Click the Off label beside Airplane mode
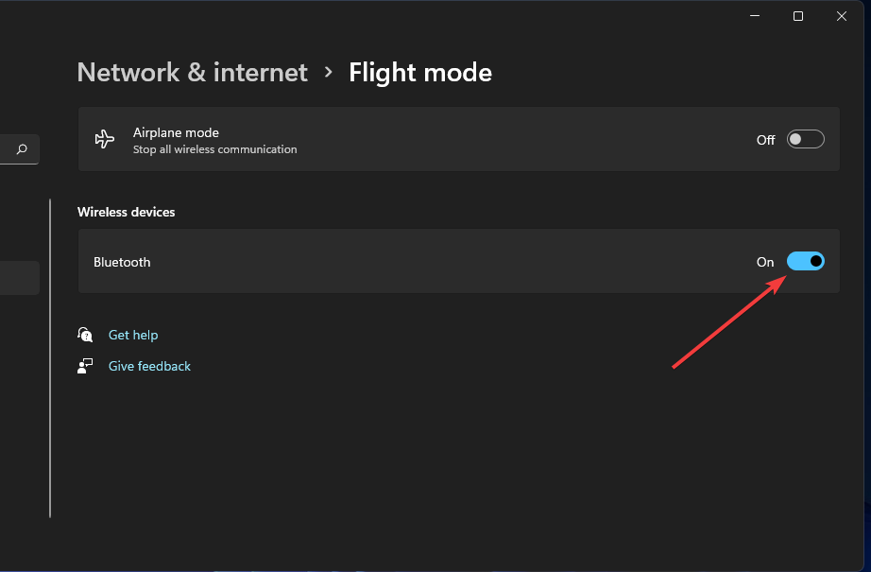Viewport: 871px width, 572px height. pos(765,139)
